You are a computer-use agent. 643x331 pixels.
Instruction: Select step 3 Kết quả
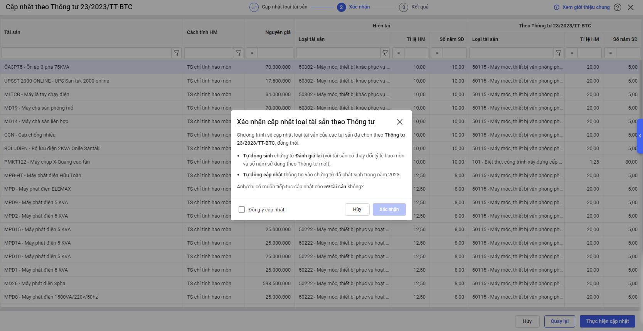click(404, 7)
